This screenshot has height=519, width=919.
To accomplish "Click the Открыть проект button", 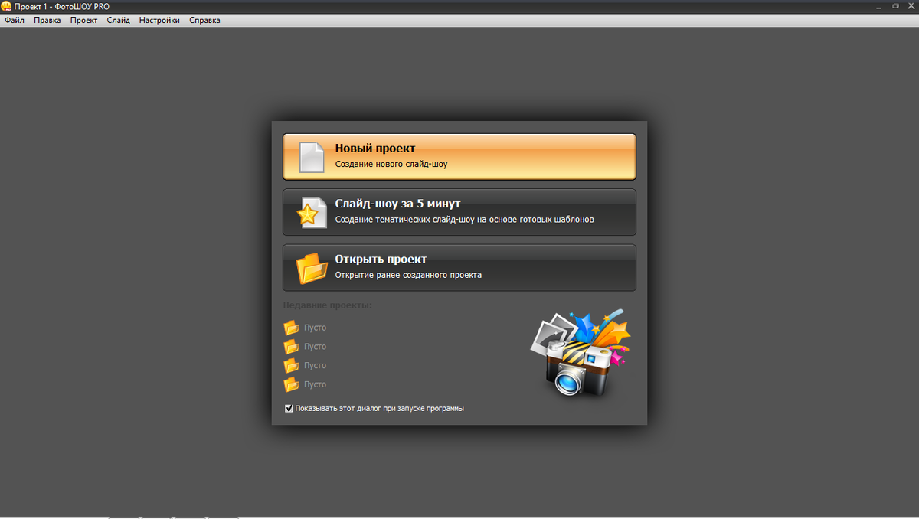I will pyautogui.click(x=459, y=268).
